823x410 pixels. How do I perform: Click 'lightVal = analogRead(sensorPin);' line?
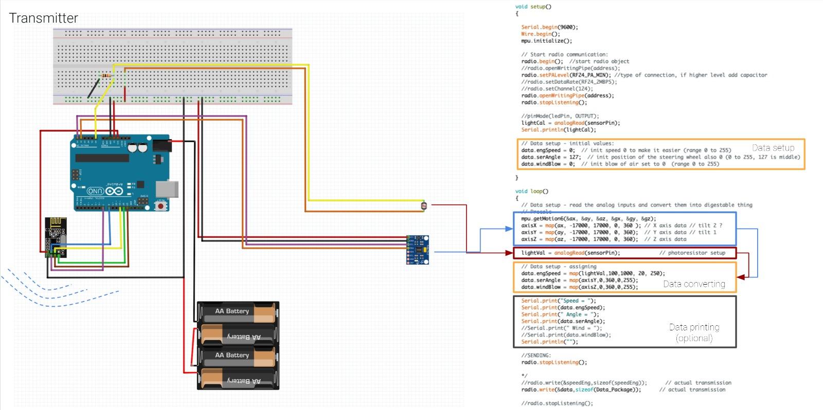[570, 253]
